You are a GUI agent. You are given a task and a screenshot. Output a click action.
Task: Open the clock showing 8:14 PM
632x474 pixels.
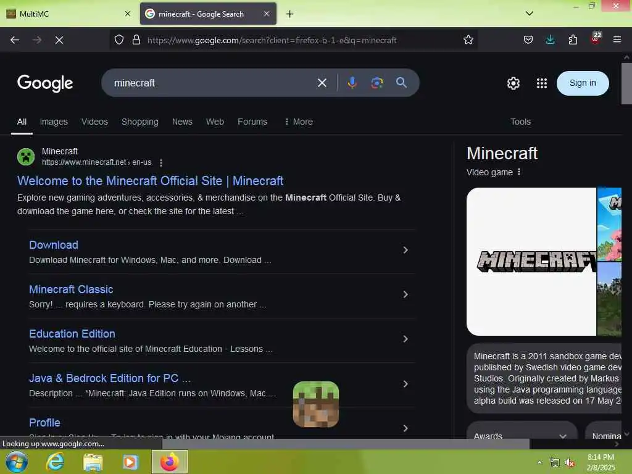click(601, 462)
